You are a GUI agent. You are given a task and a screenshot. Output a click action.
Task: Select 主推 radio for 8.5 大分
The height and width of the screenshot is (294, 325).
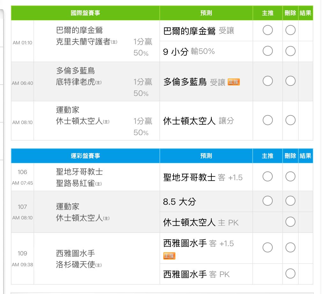(x=268, y=201)
